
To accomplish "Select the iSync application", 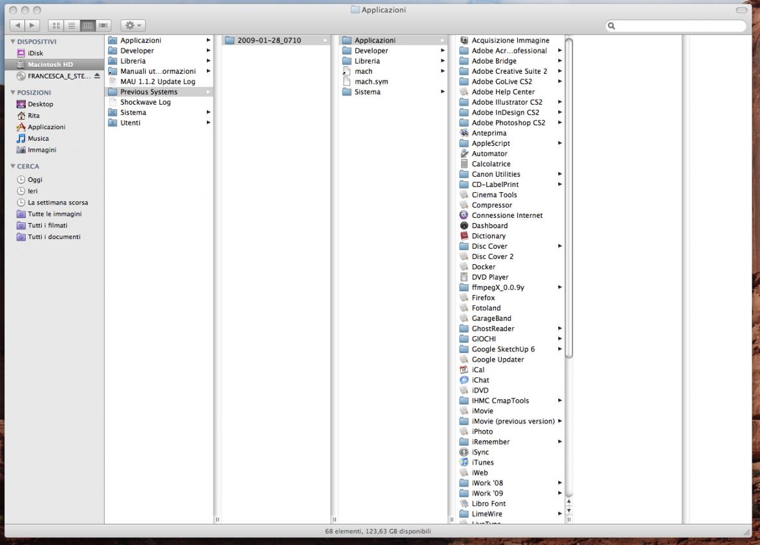I will click(x=511, y=452).
